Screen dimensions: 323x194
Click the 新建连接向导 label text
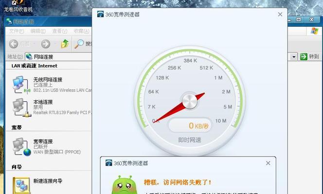click(48, 181)
